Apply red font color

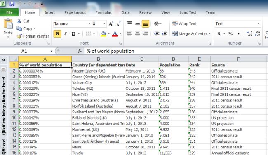(115, 34)
